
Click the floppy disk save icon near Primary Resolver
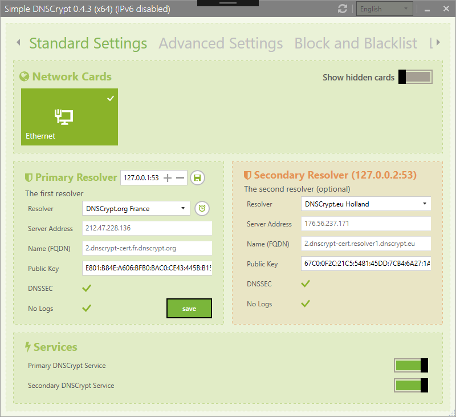click(x=197, y=178)
